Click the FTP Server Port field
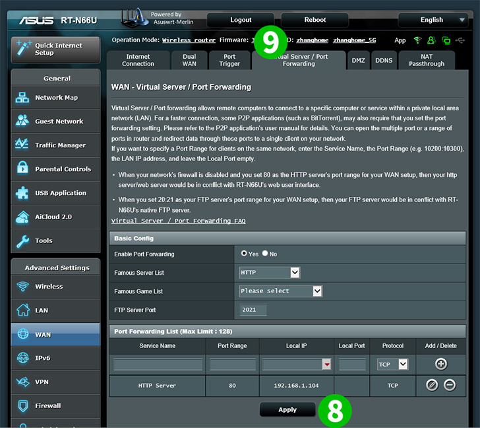This screenshot has height=428, width=480. point(253,310)
